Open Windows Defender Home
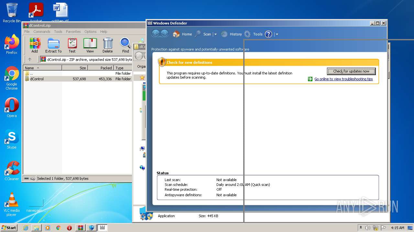This screenshot has width=414, height=232. click(x=182, y=34)
